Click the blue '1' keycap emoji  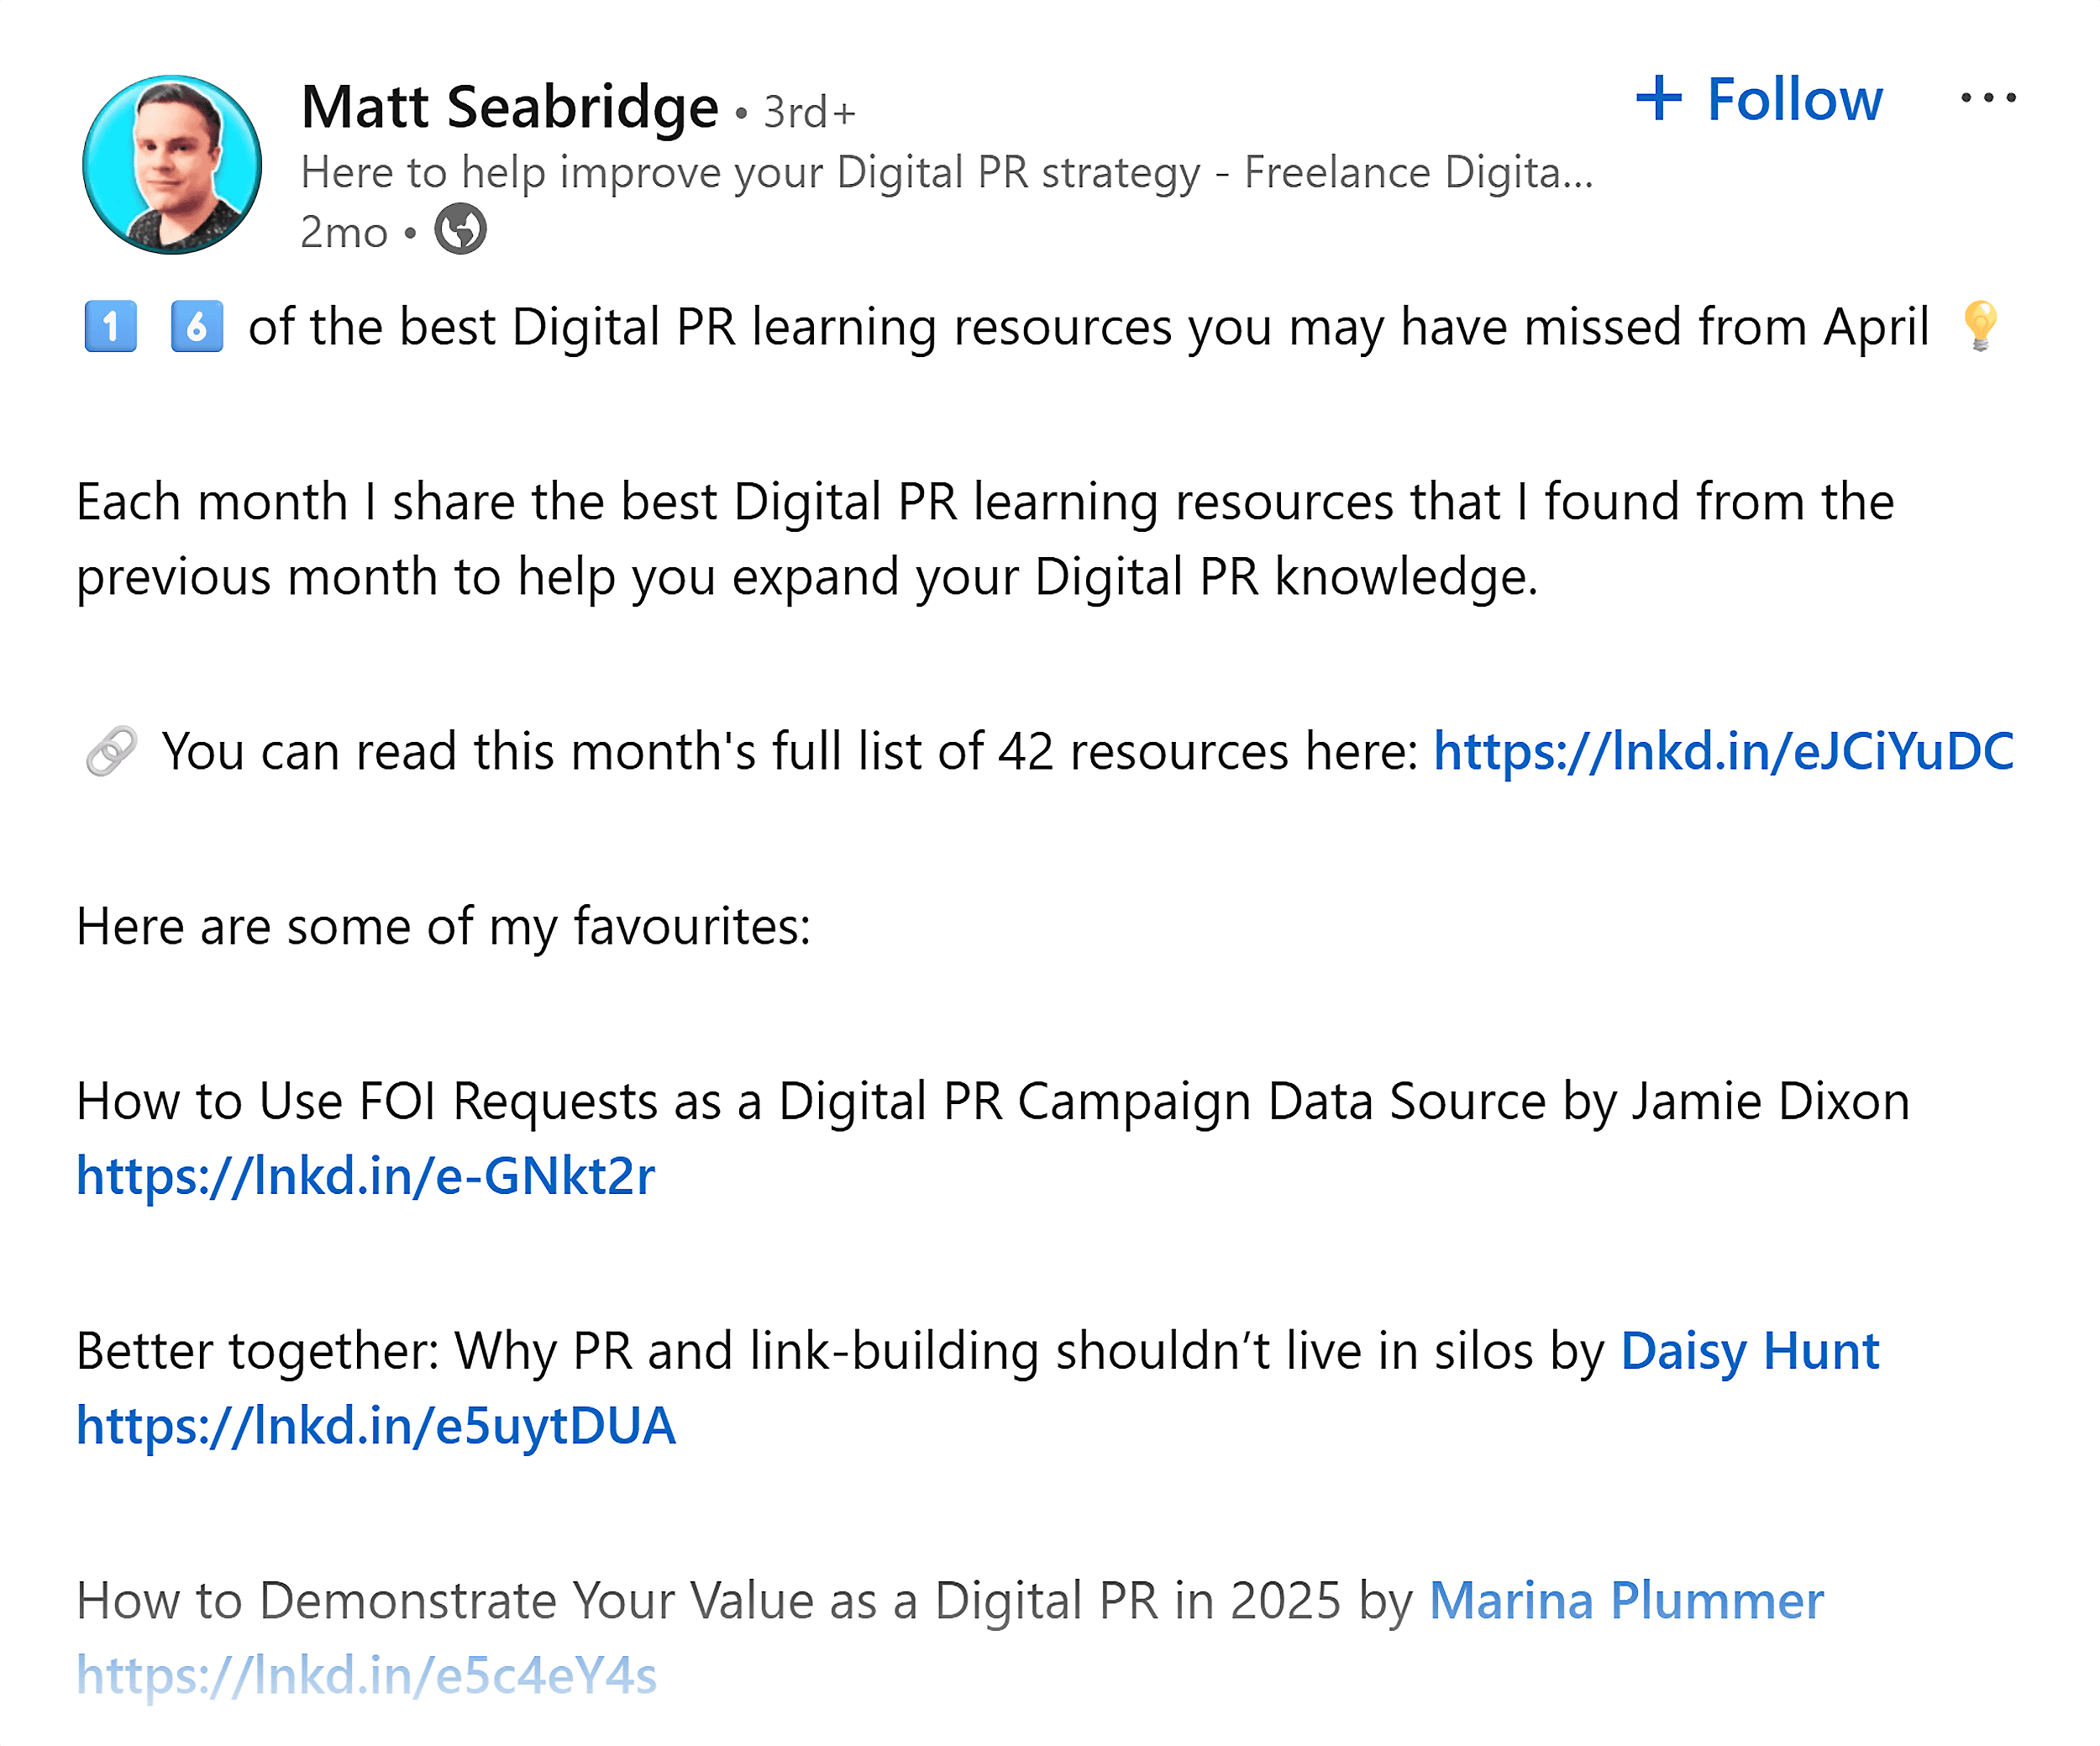110,325
